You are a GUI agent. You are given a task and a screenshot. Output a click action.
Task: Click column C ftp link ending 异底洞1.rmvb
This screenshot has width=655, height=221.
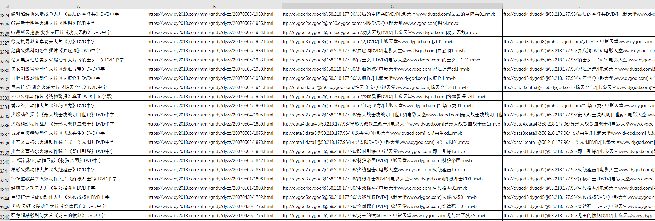374,51
